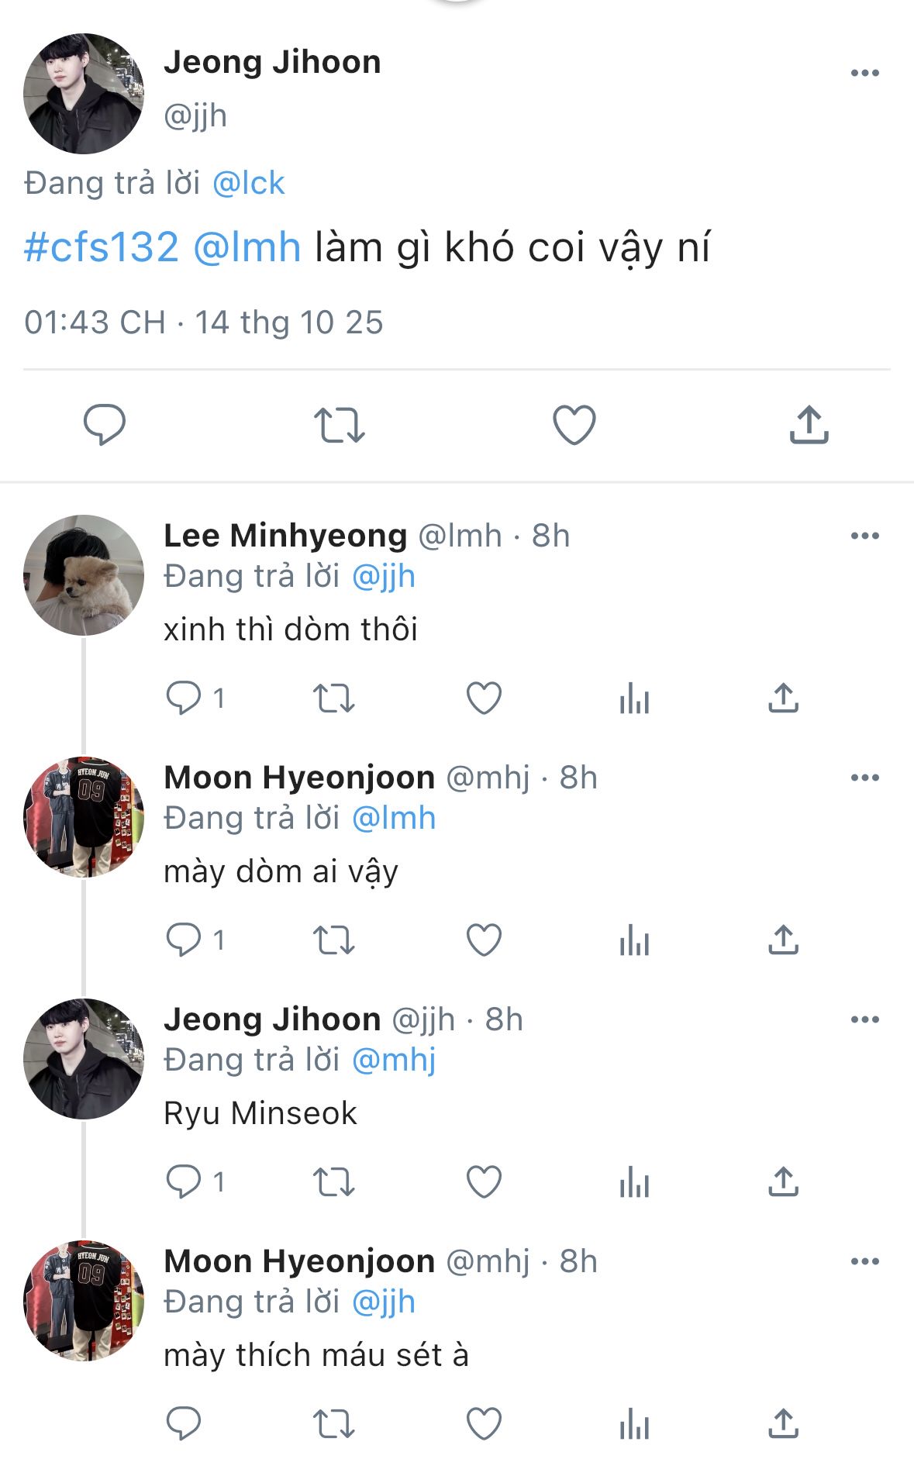Retweet the "mày dòm ai vậy" reply
The width and height of the screenshot is (914, 1459).
click(x=334, y=940)
